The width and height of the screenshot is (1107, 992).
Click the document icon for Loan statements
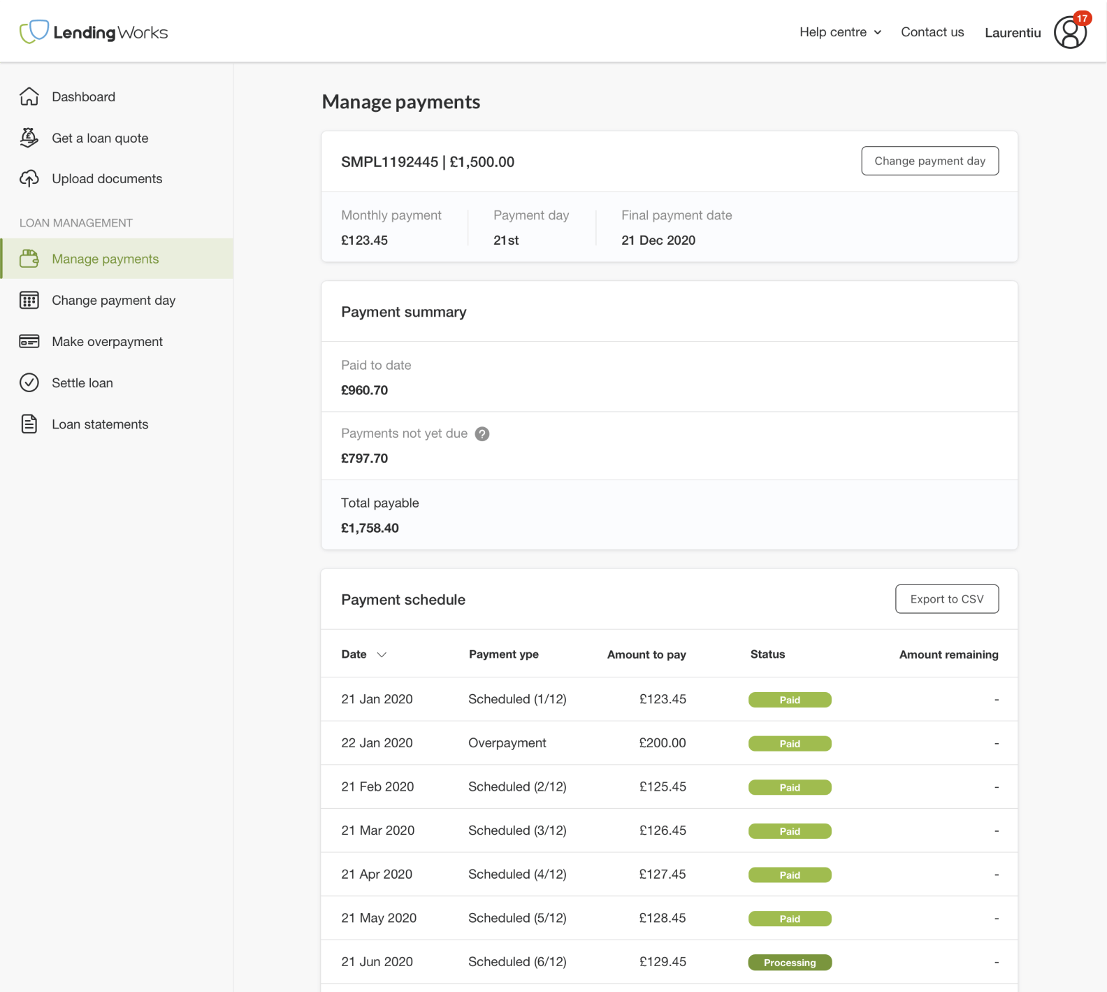click(x=29, y=424)
